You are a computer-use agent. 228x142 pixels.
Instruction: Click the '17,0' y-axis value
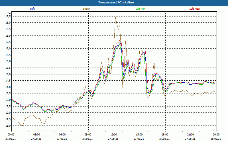click(8, 49)
